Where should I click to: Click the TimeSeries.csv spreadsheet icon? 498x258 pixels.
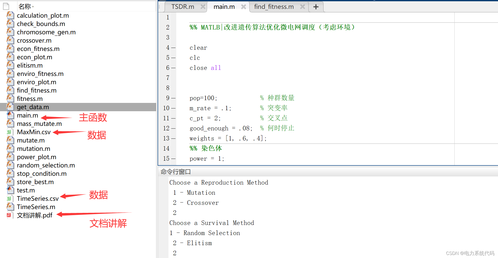[10, 198]
